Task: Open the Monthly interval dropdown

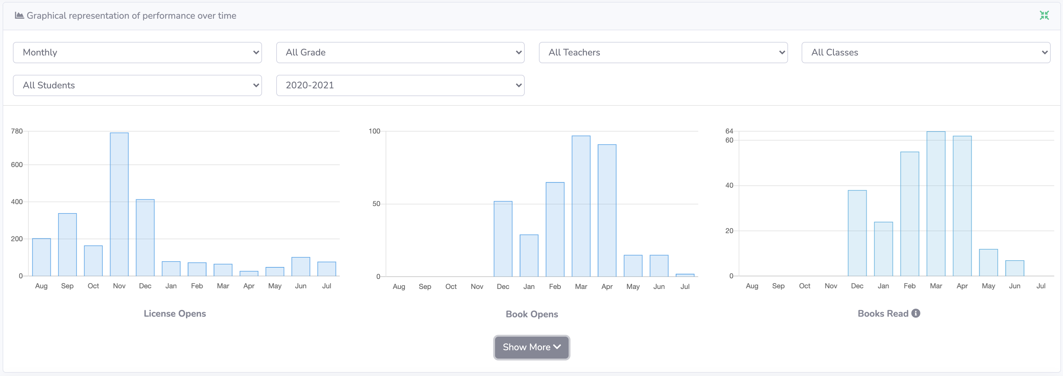Action: coord(137,52)
